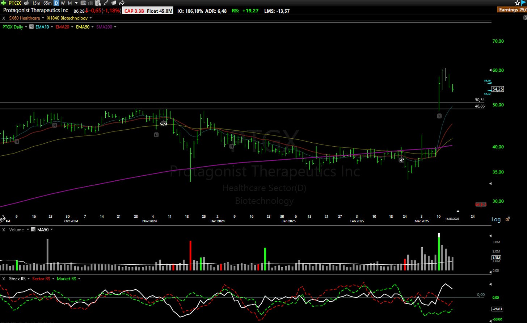The width and height of the screenshot is (527, 323).
Task: Click the collapse arrow at chart top-right
Action: point(525,18)
